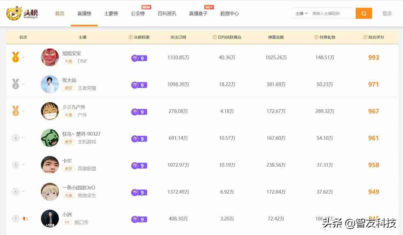Click the info icon beside 付费礼物
The image size is (403, 235).
tap(316, 37)
